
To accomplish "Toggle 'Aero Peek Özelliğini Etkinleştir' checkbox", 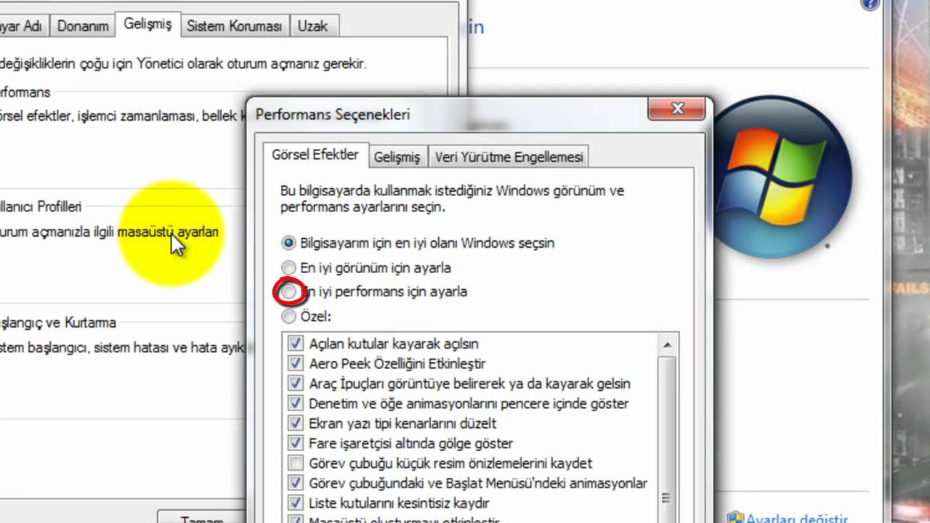I will coord(296,363).
